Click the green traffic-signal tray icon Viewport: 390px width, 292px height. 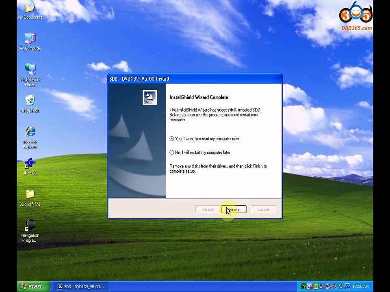click(303, 286)
